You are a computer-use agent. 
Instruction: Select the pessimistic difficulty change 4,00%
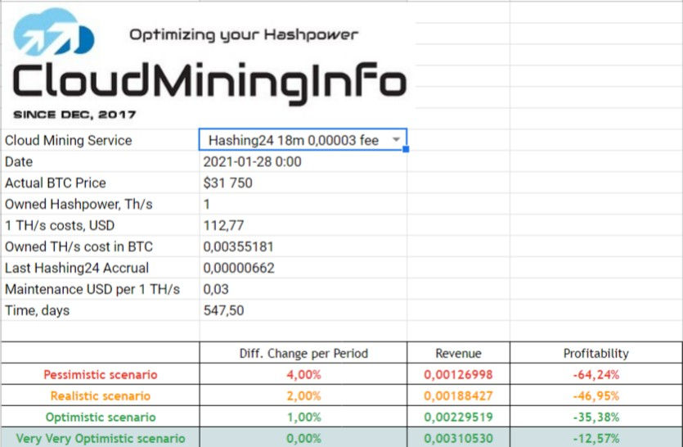point(303,375)
